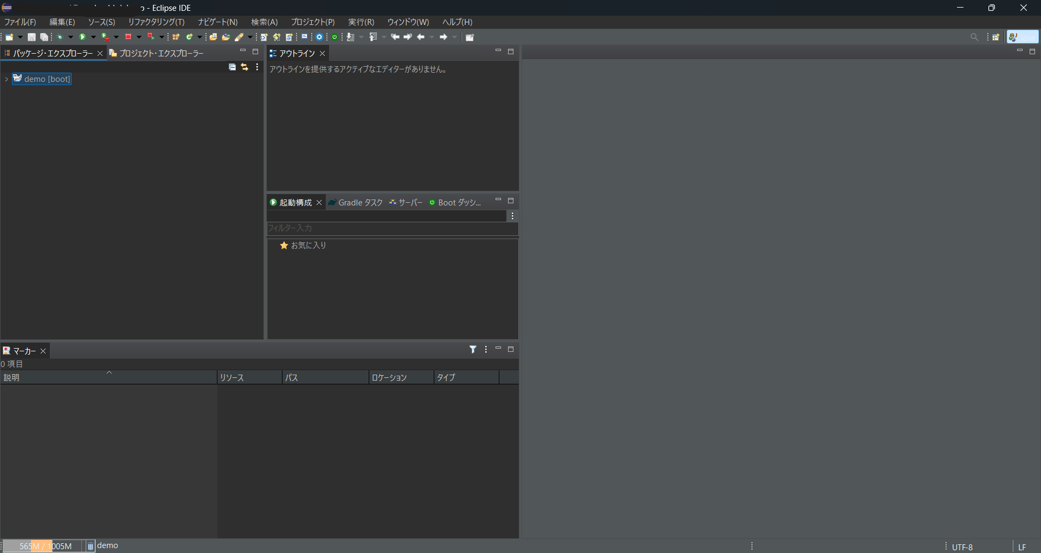Select the お気に入り favorites item
This screenshot has width=1041, height=553.
(x=303, y=246)
